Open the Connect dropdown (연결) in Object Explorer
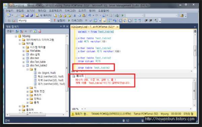 (x=10, y=31)
